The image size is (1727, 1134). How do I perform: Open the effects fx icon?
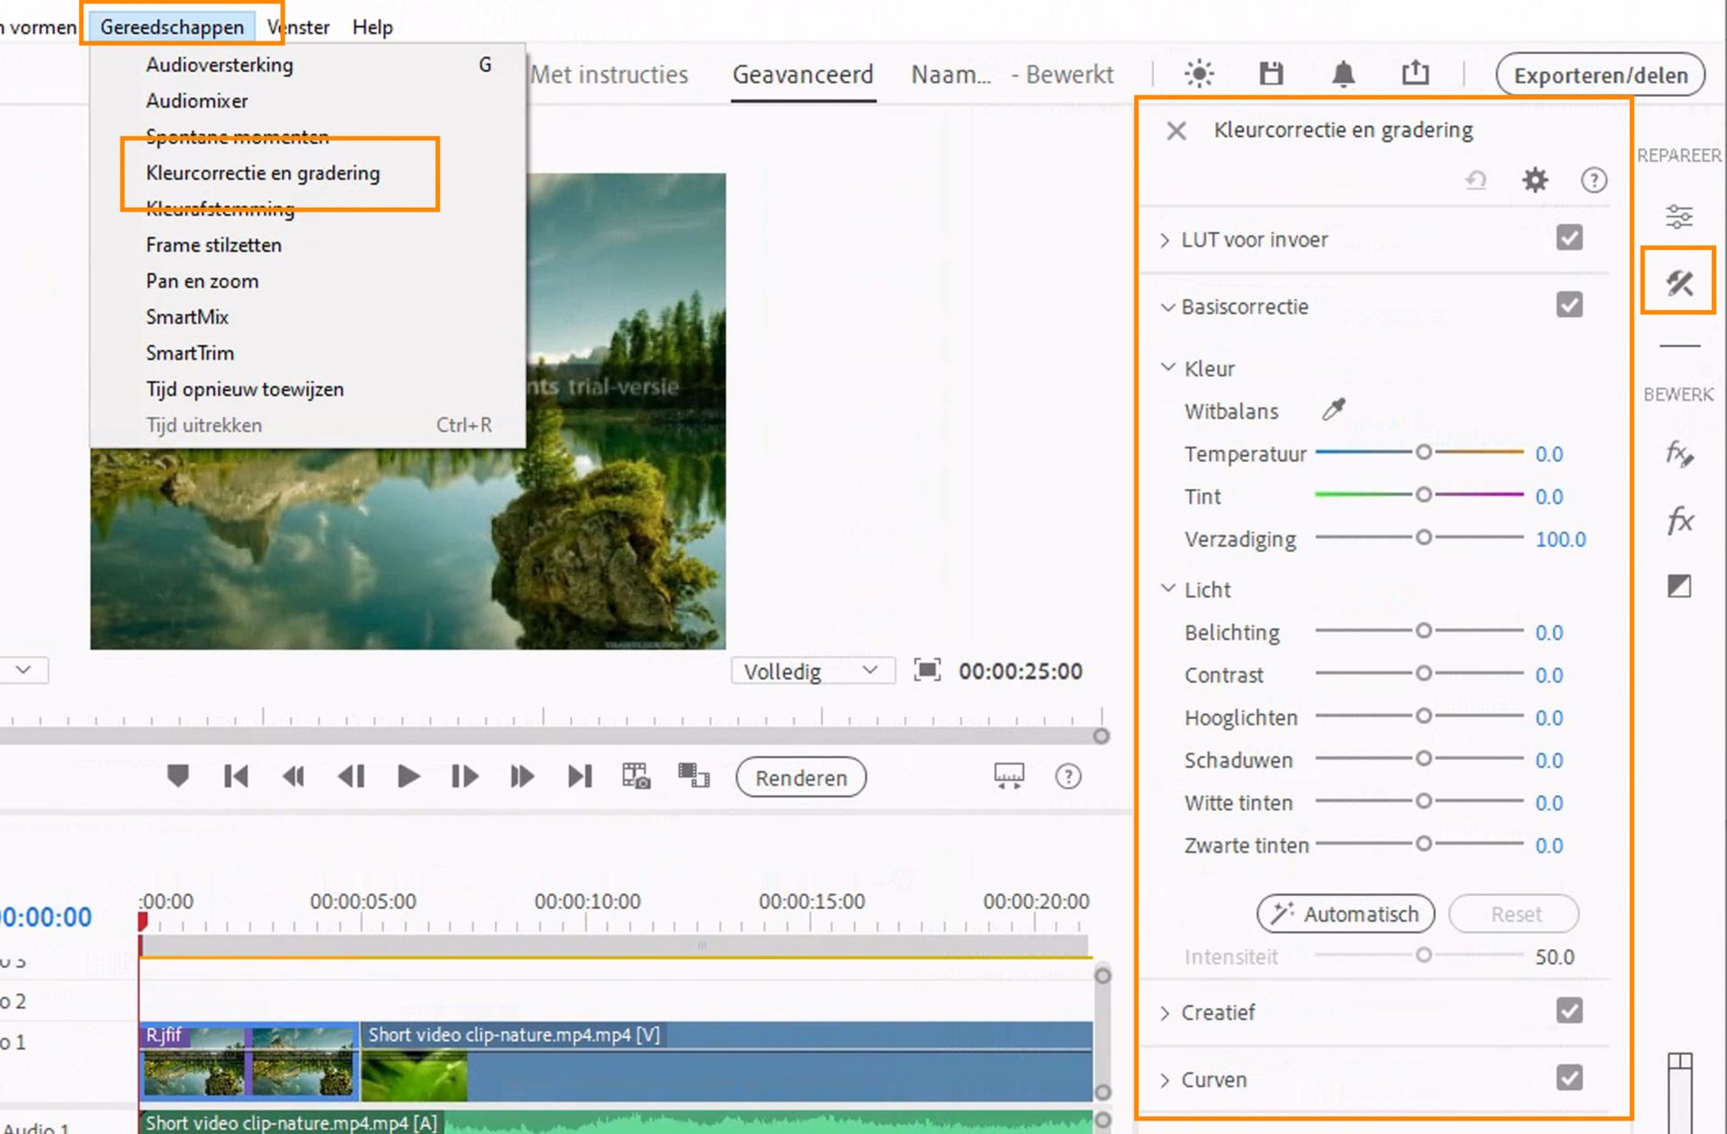(1678, 520)
